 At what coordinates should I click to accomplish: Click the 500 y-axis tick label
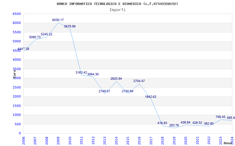pyautogui.click(x=18, y=124)
